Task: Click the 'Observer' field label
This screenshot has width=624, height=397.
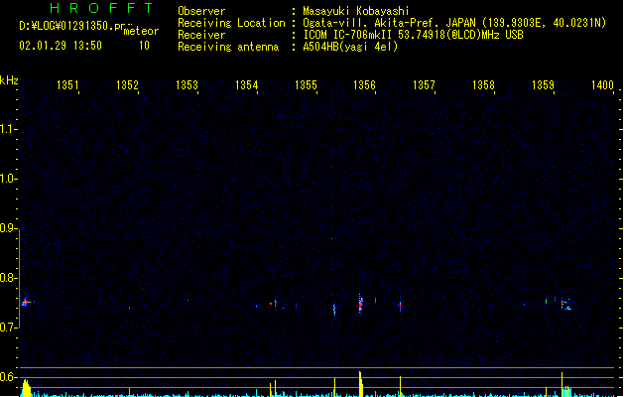Action: [201, 11]
